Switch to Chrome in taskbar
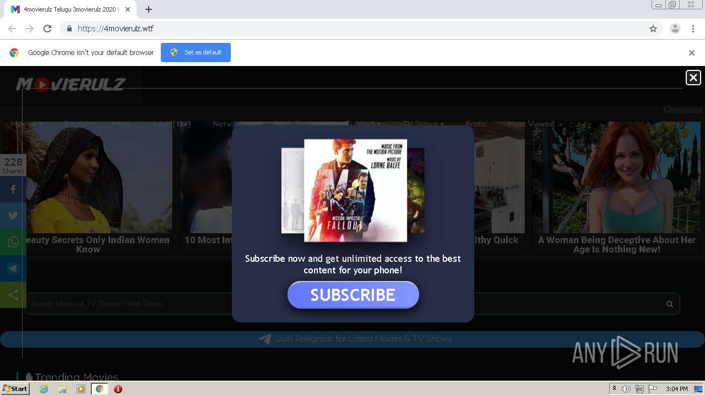 (99, 389)
